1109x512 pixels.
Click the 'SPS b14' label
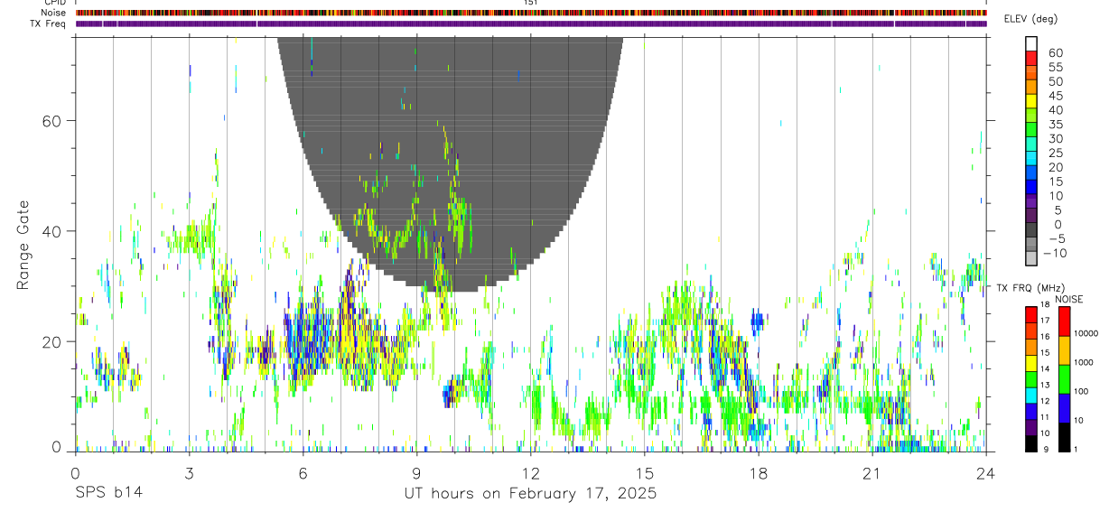pos(107,494)
